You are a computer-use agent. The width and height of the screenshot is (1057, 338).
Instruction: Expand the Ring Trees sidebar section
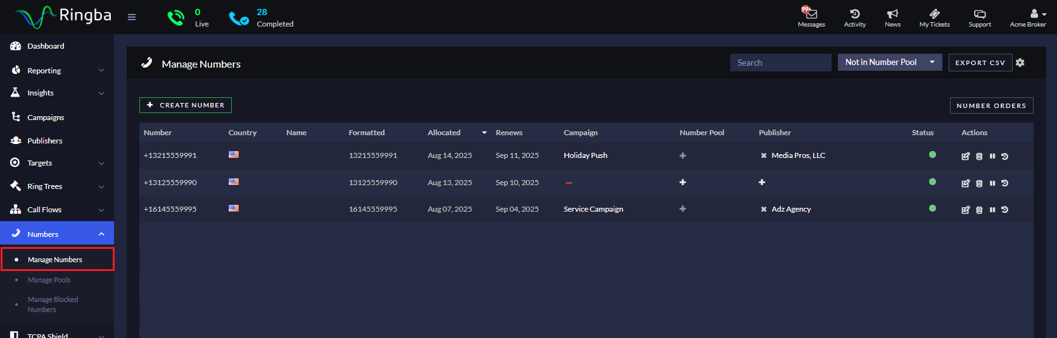(57, 186)
